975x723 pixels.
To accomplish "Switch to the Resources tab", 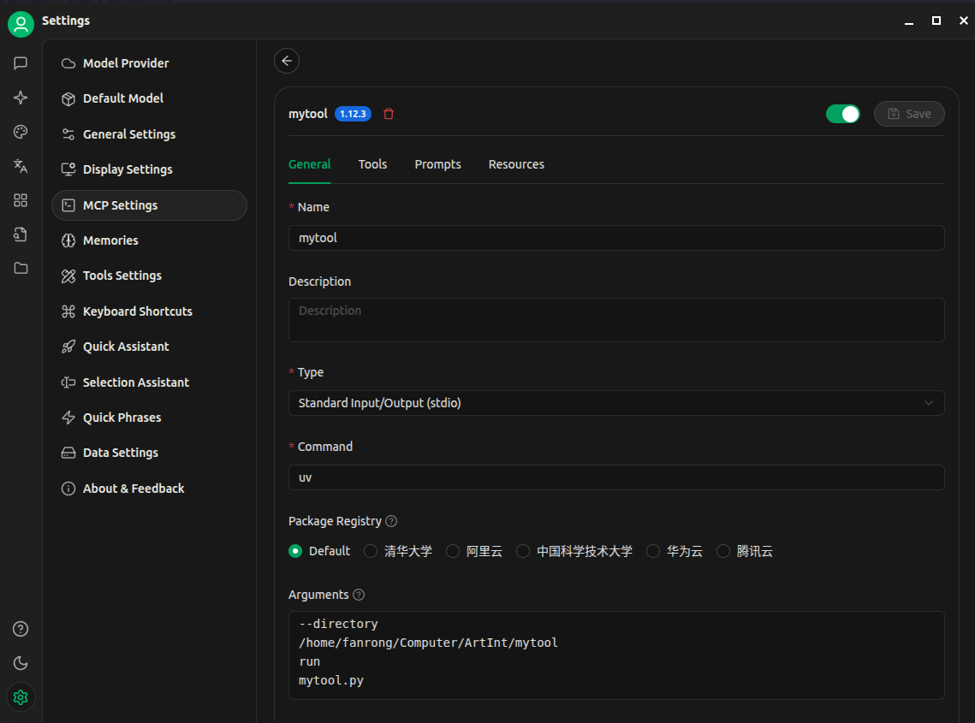I will 516,164.
